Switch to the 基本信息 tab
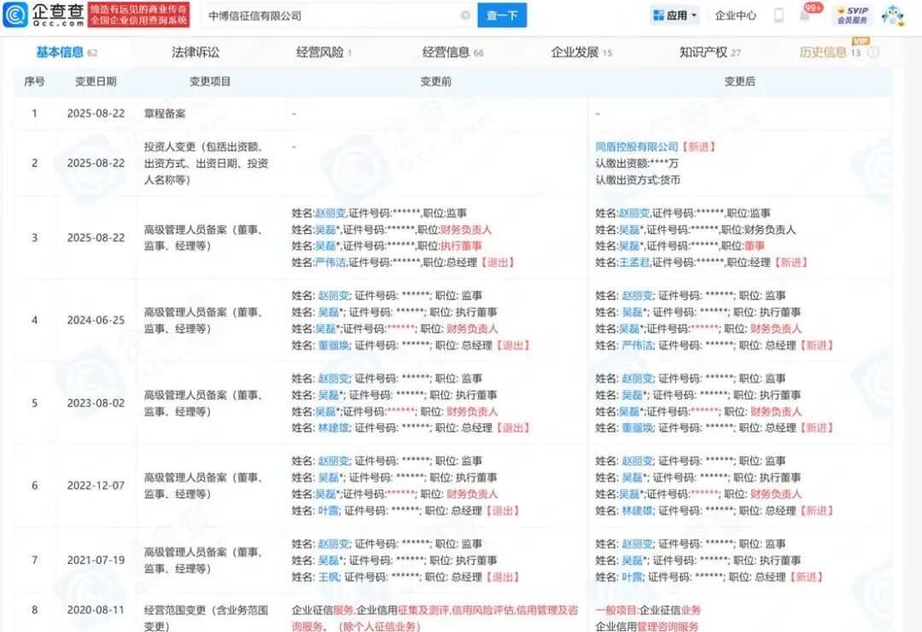The height and width of the screenshot is (632, 922). tap(66, 52)
